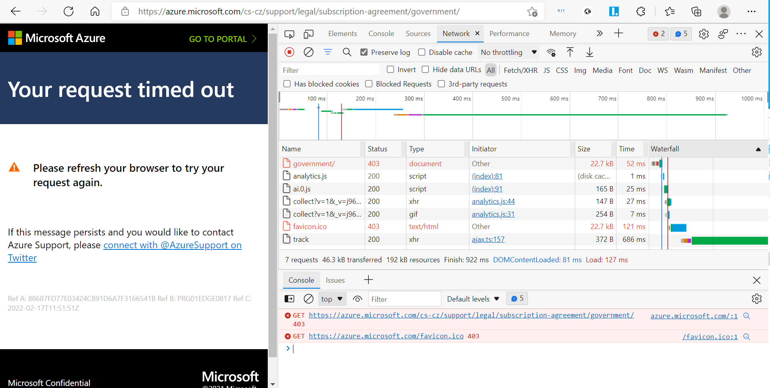
Task: Click the page vertical scrollbar thumb
Action: point(273,195)
